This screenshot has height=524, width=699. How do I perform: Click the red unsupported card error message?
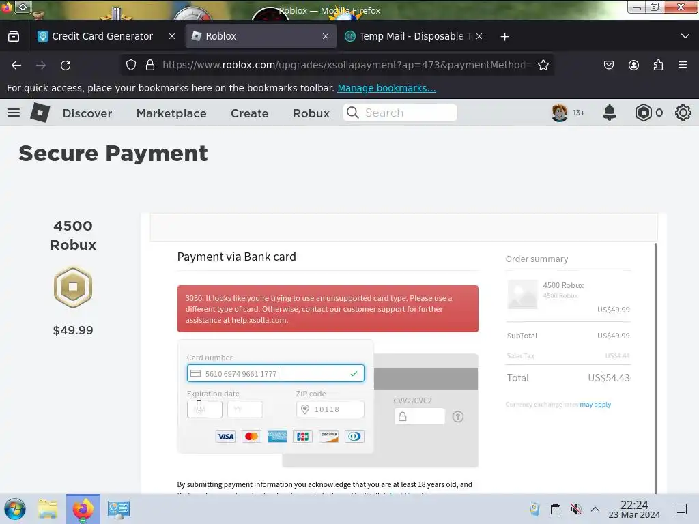coord(328,309)
